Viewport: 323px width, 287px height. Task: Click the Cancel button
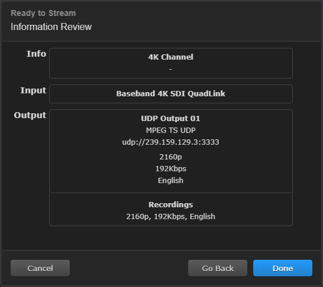[x=40, y=268]
